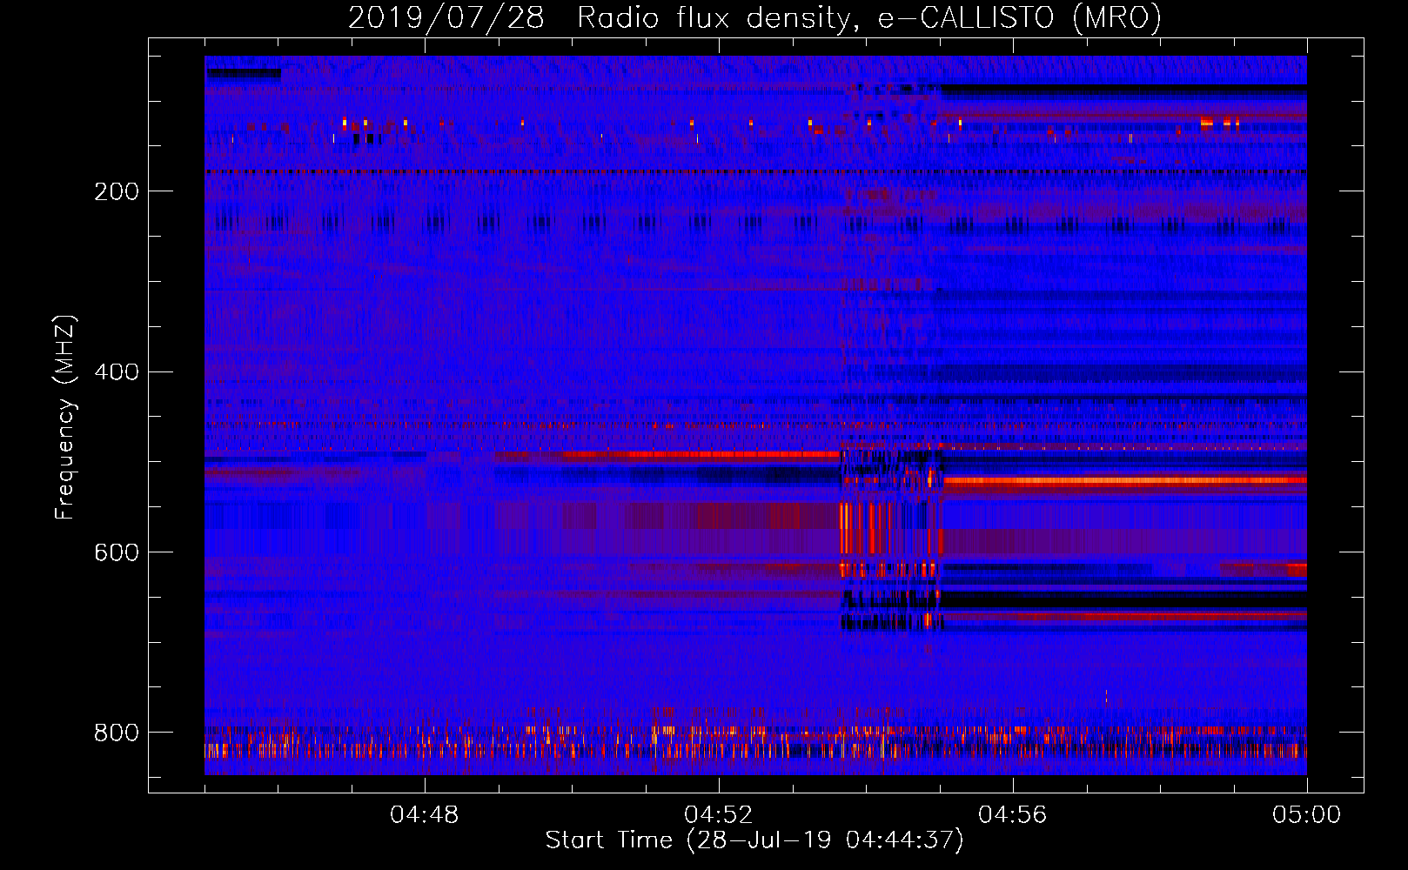This screenshot has height=870, width=1408.
Task: Click the 600 frequency tick label
Action: pos(117,553)
